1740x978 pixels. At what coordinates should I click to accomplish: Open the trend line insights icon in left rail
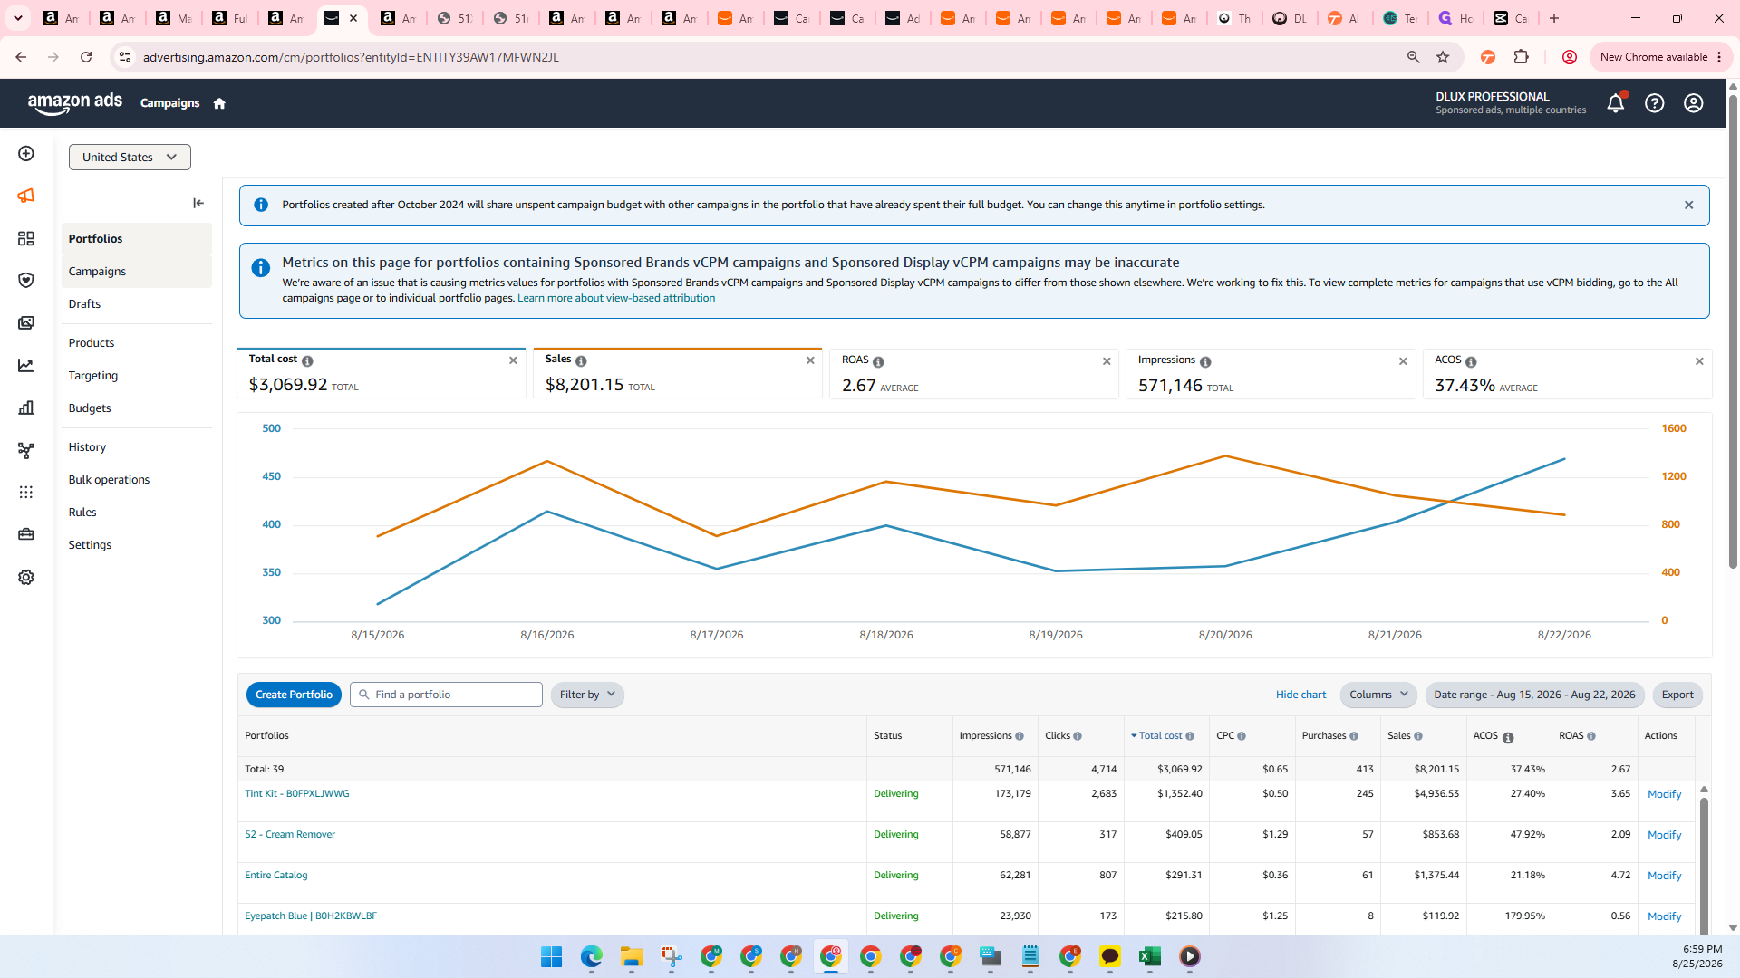pyautogui.click(x=26, y=366)
